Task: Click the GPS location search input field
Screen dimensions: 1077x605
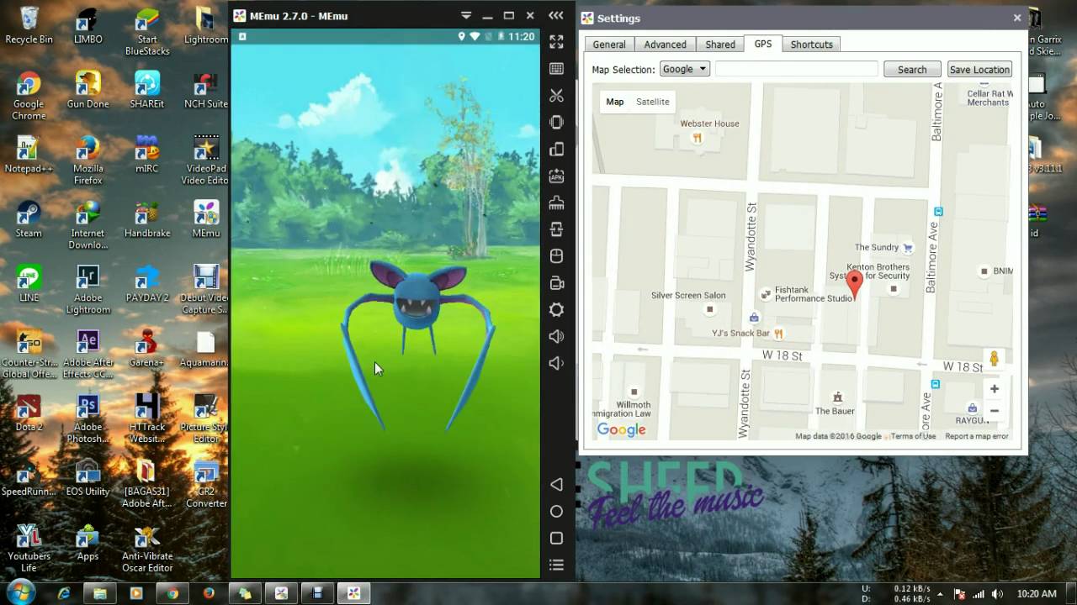Action: [x=797, y=69]
